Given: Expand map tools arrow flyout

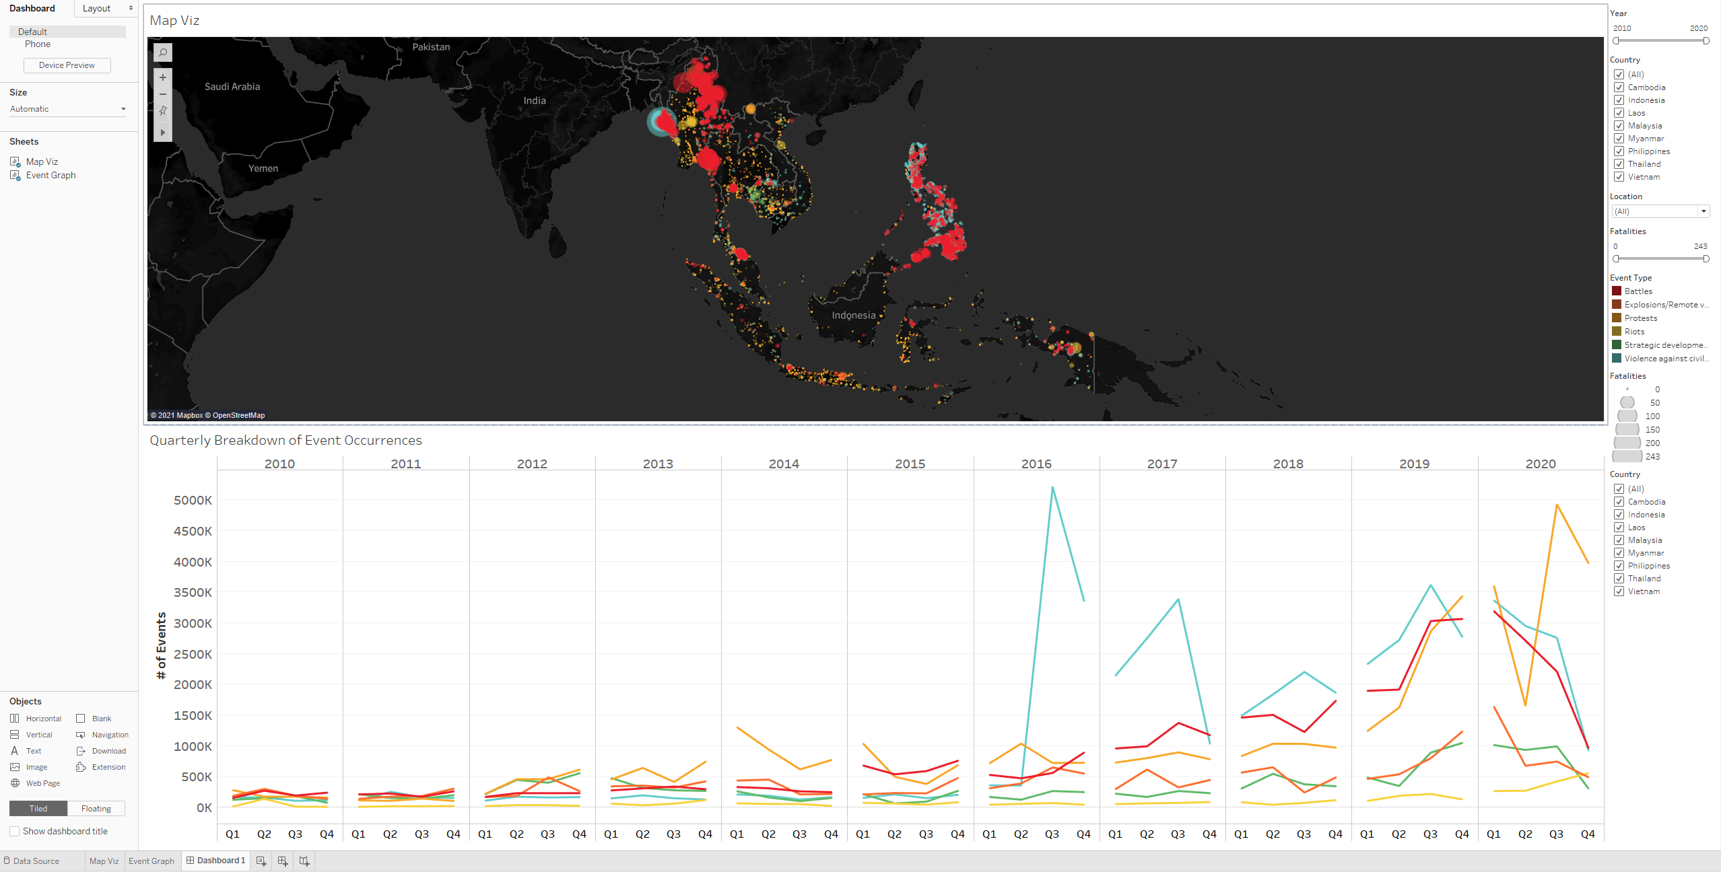Looking at the screenshot, I should [x=163, y=133].
